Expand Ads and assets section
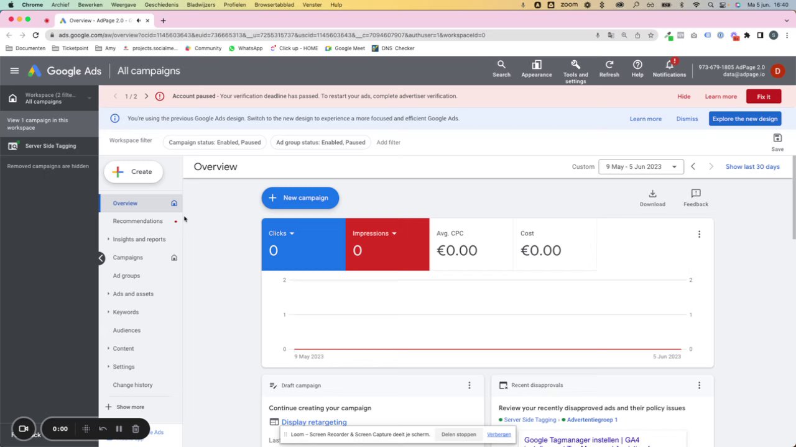 pos(108,294)
